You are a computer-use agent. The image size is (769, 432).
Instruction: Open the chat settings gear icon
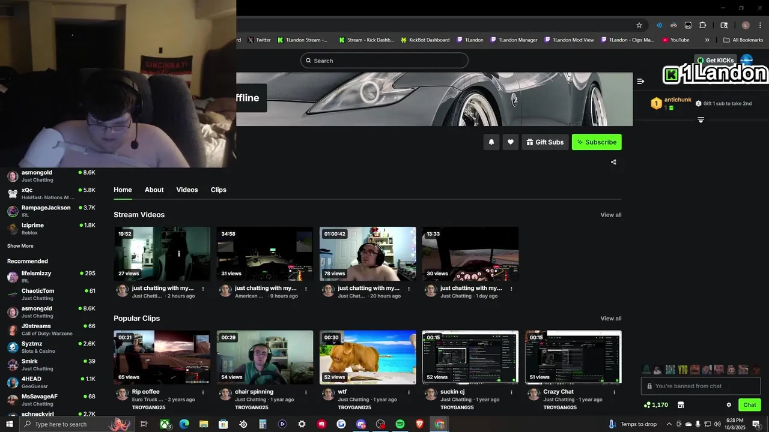[x=729, y=405]
